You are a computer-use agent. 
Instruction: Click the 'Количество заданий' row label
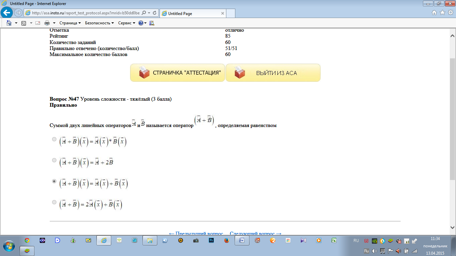click(73, 42)
